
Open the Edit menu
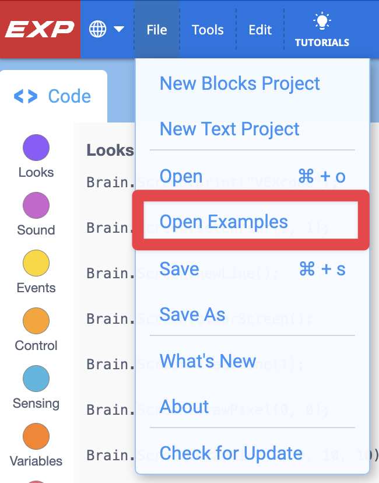tap(260, 30)
